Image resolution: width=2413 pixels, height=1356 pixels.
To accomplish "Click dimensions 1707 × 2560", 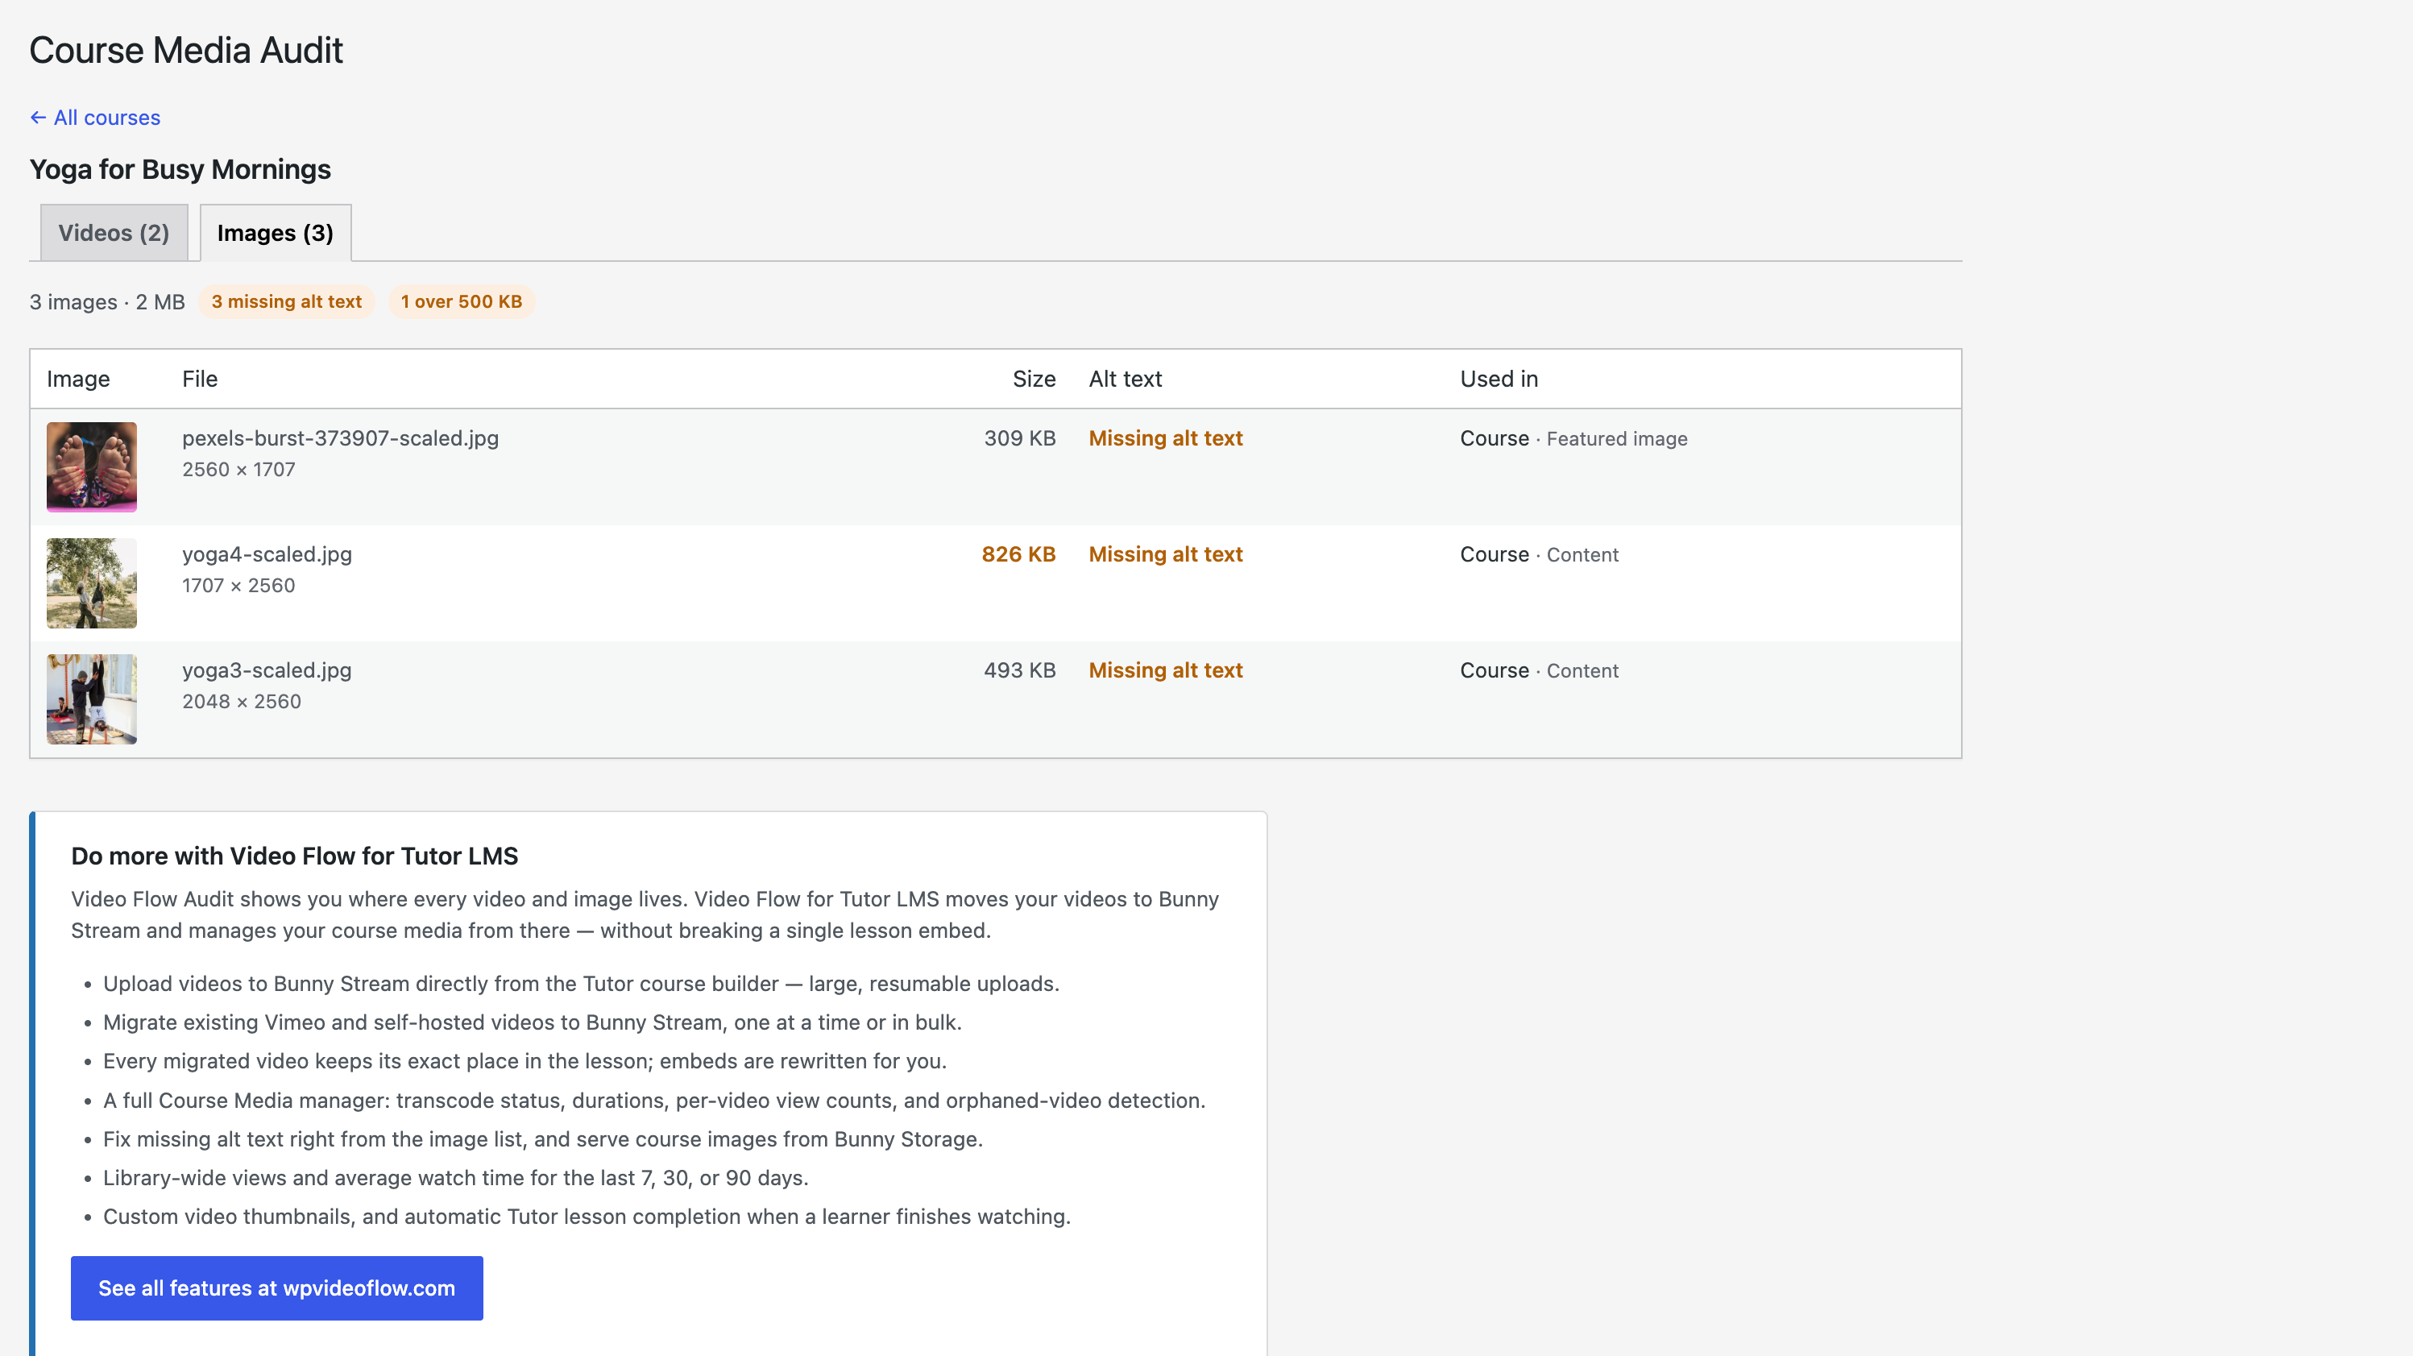I will pos(238,585).
